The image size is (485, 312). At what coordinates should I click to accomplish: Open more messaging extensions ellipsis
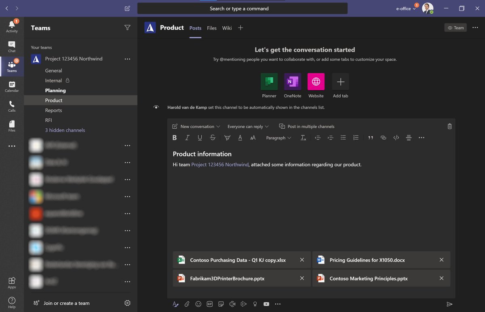pyautogui.click(x=278, y=304)
